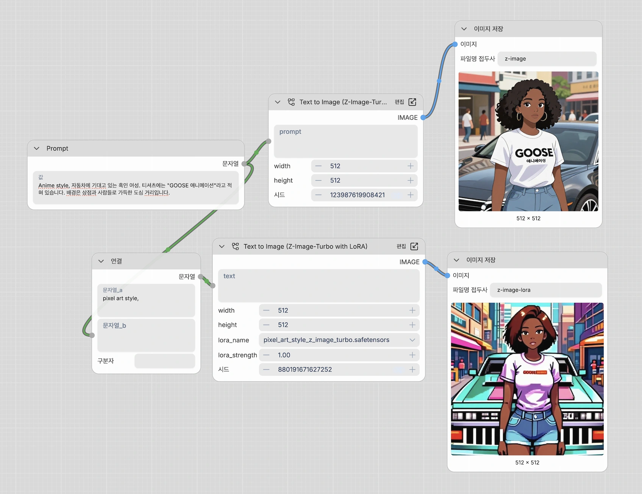Increase width on LoRA node

tap(412, 310)
